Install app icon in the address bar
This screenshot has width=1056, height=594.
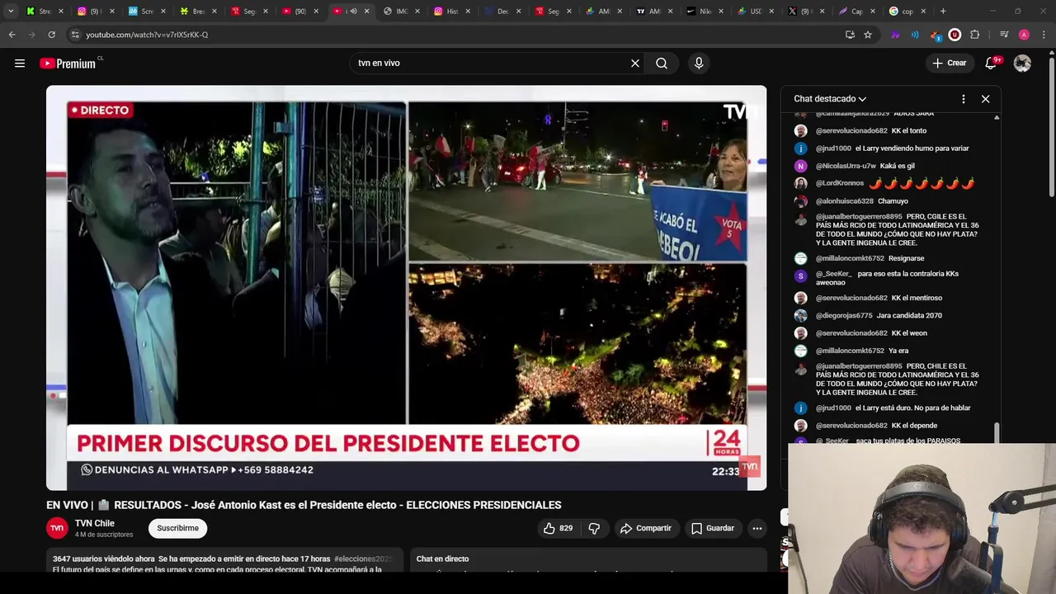coord(850,35)
